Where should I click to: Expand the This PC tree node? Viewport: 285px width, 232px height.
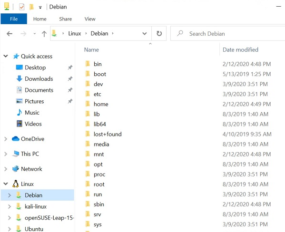point(6,154)
